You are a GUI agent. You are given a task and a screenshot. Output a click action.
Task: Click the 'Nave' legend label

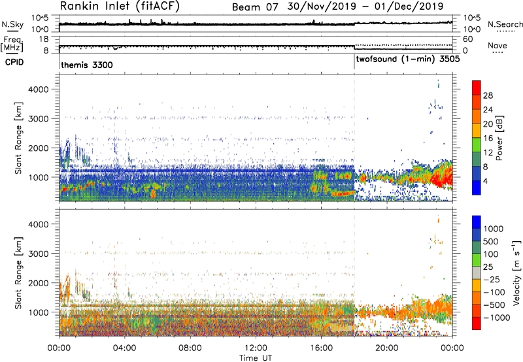point(498,46)
